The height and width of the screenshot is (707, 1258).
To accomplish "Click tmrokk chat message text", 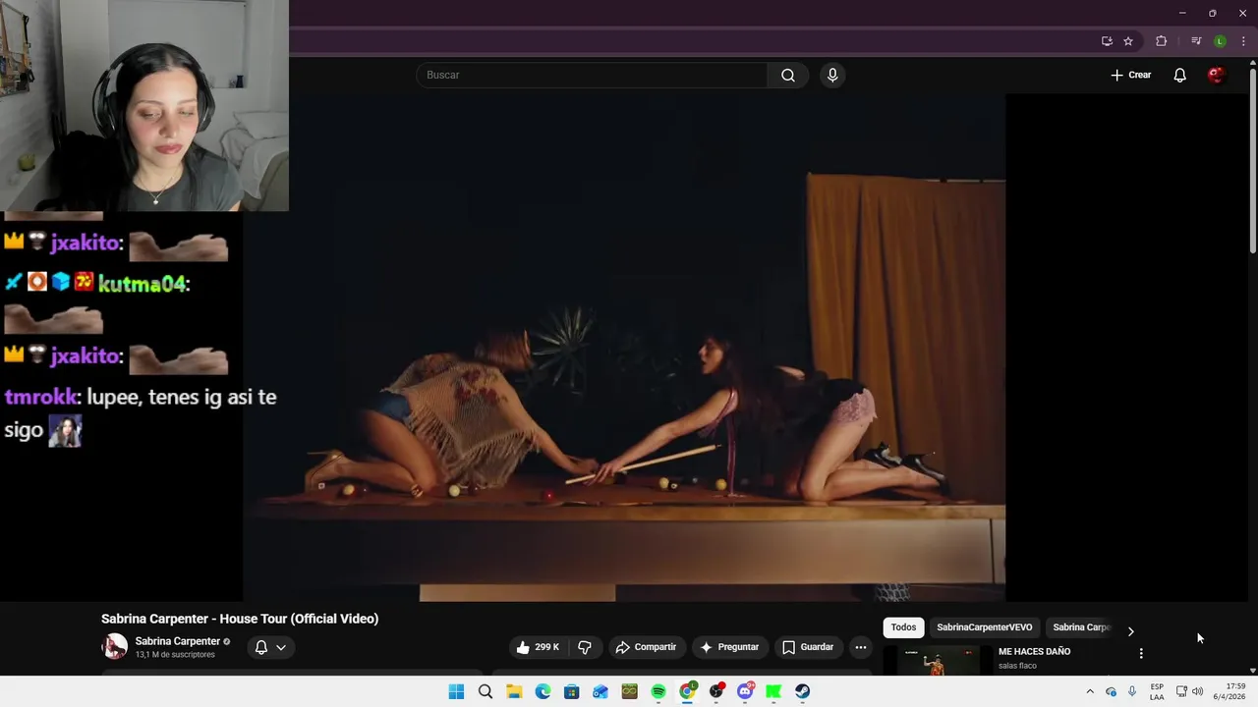I will pos(141,413).
